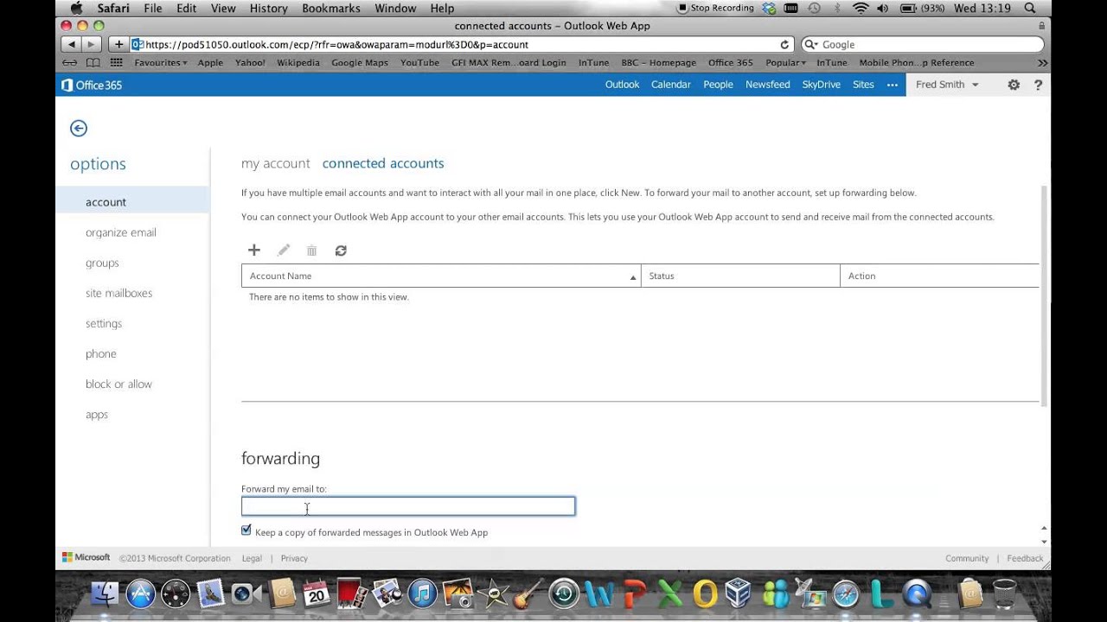1107x622 pixels.
Task: Switch to my account tab
Action: click(275, 163)
